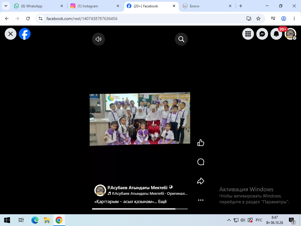301x226 pixels.
Task: Go back to the previous page
Action: pos(7,19)
